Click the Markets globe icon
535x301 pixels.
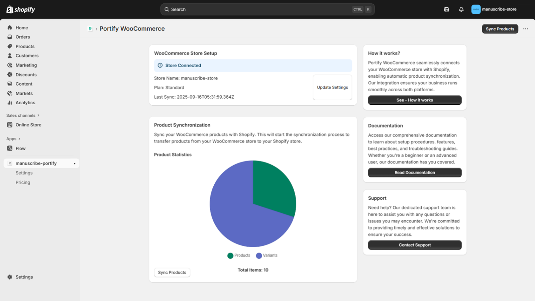10,93
